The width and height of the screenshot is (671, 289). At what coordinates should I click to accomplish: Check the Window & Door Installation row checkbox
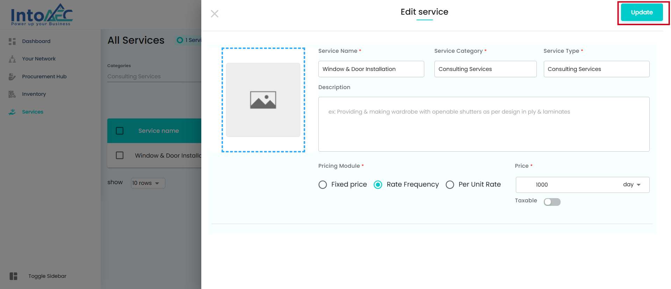coord(120,155)
